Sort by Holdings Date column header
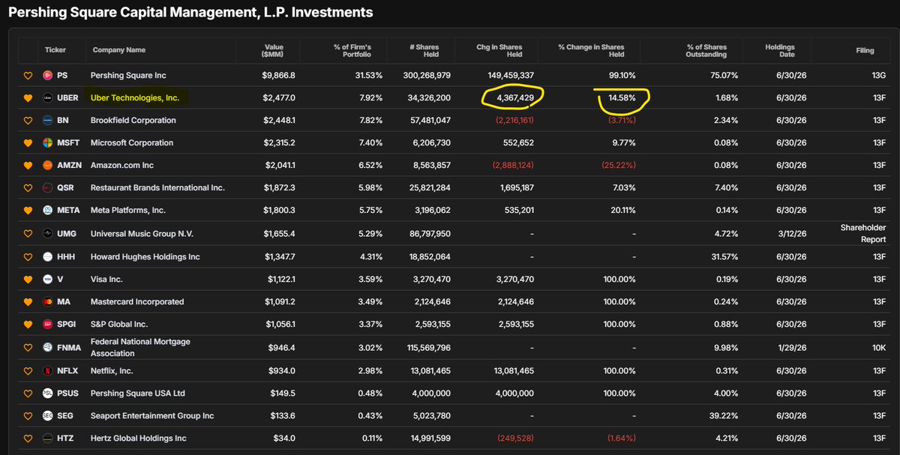The image size is (900, 455). (x=780, y=51)
